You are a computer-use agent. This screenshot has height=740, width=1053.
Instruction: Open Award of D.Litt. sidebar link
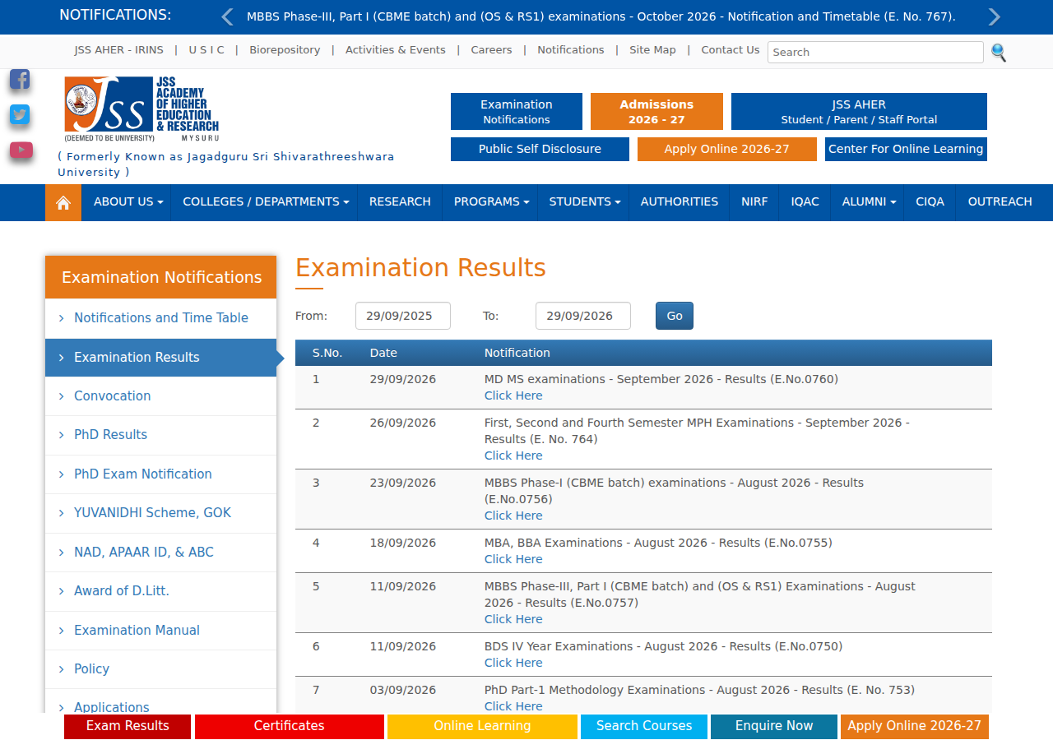point(161,591)
